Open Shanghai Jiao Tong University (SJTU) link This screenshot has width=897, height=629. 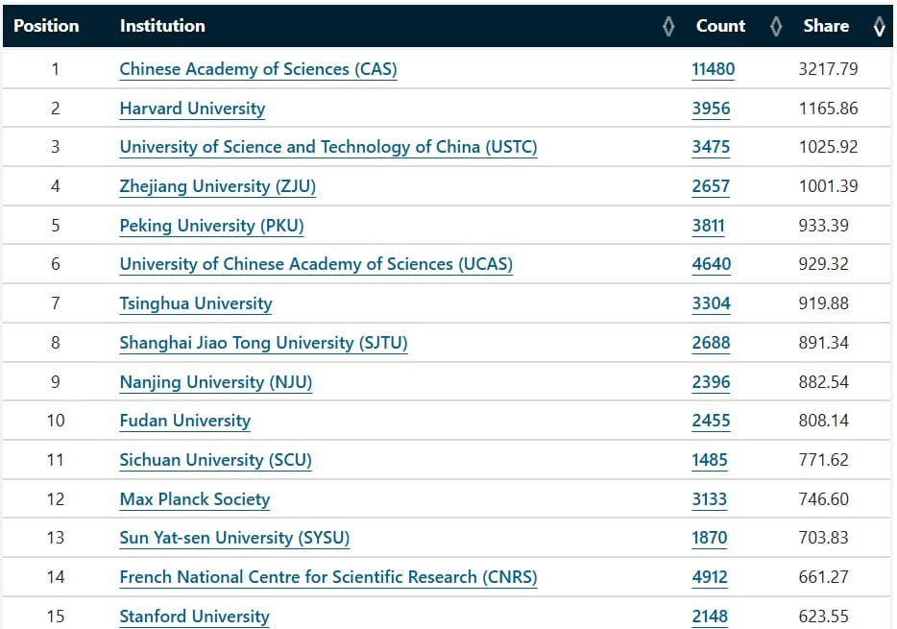pos(263,343)
